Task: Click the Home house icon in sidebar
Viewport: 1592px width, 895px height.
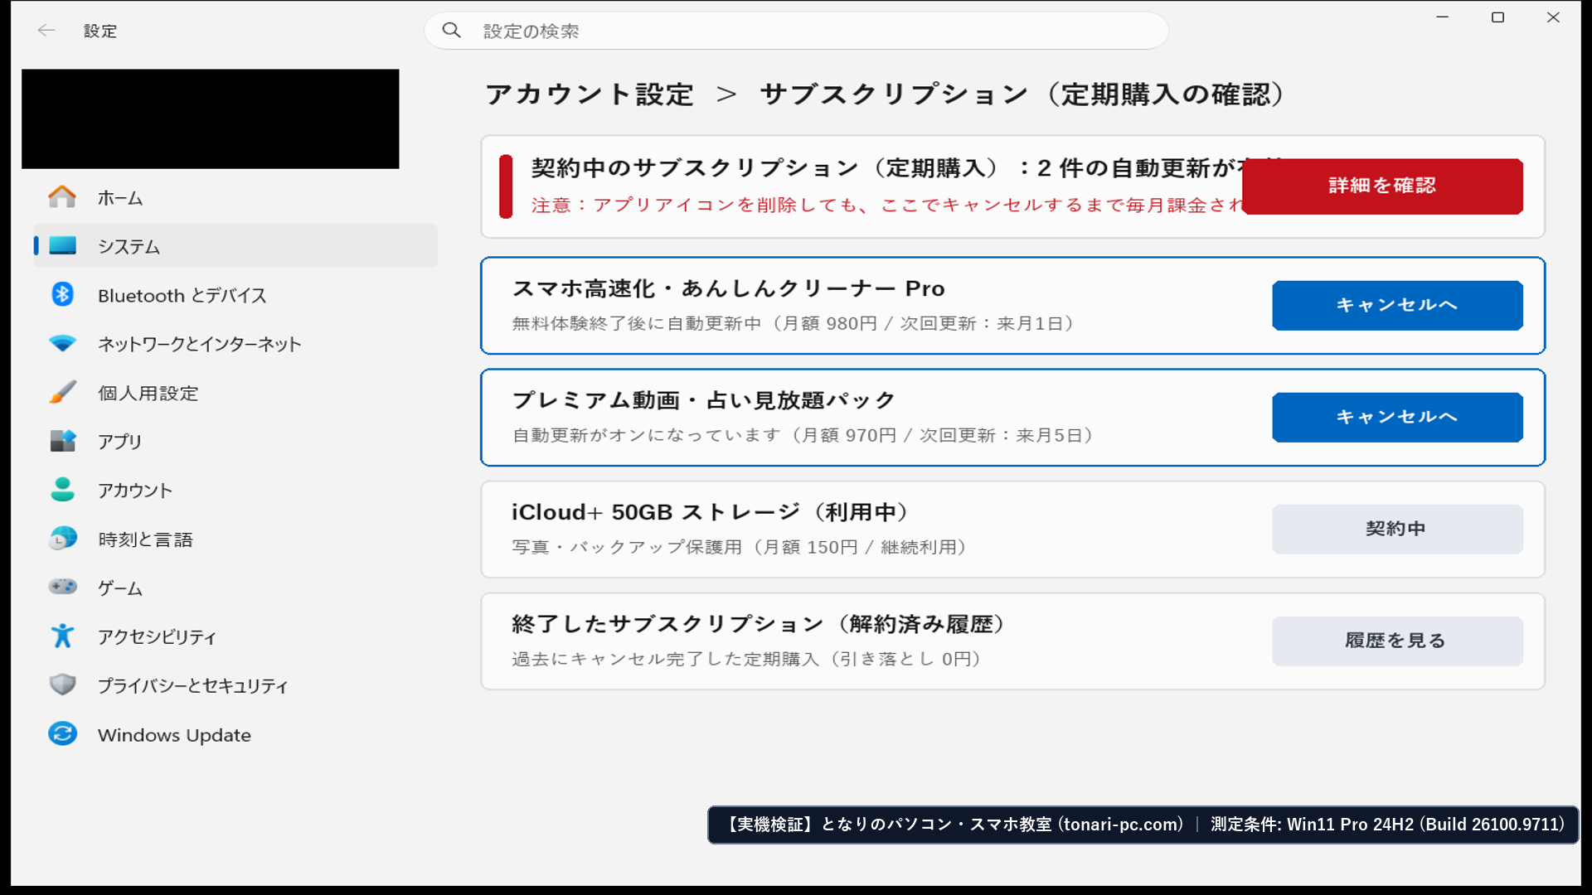Action: click(62, 197)
